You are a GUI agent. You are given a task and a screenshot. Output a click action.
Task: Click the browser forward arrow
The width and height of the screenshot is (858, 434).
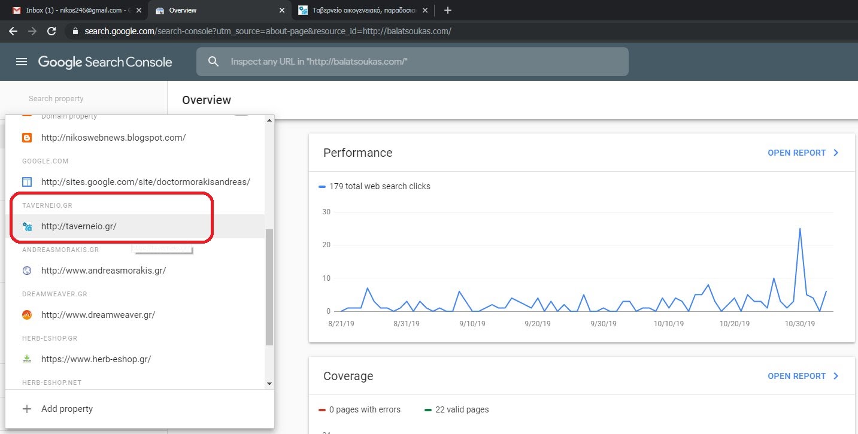tap(32, 31)
